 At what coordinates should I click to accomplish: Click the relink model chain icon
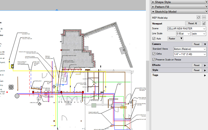point(204,17)
